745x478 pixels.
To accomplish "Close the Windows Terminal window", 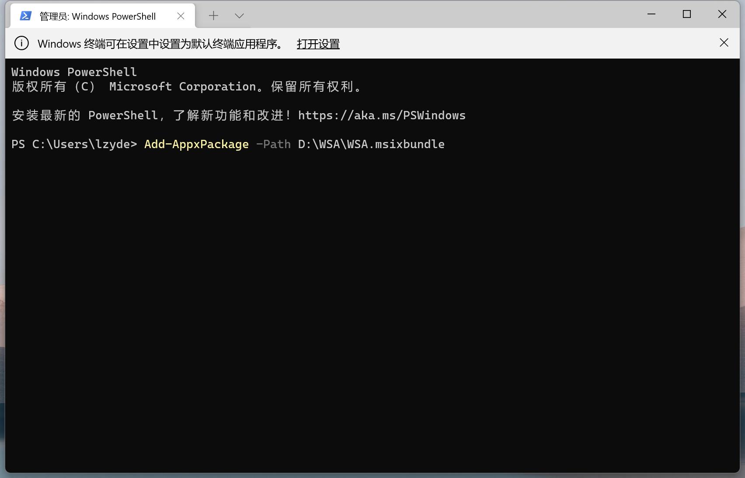I will click(722, 14).
